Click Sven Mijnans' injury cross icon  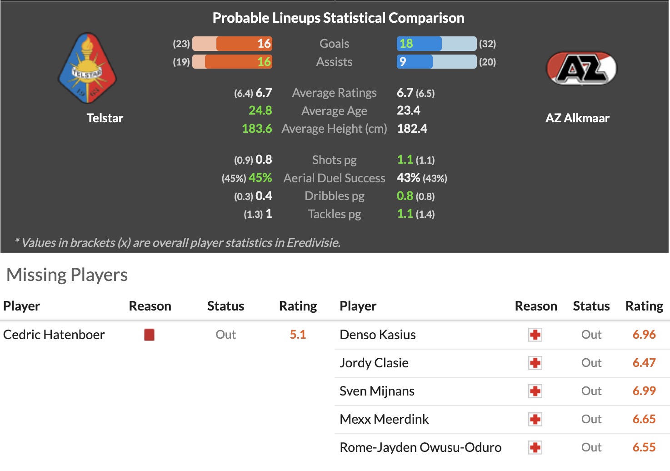tap(535, 391)
